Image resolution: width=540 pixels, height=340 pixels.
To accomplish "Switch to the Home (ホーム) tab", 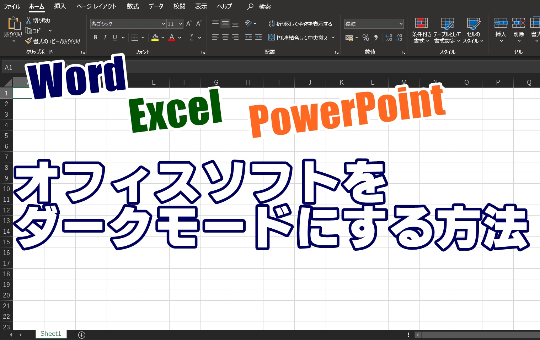I will [x=37, y=6].
